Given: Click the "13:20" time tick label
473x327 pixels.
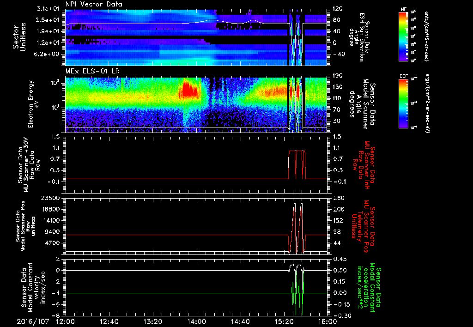Looking at the screenshot, I should click(153, 321).
